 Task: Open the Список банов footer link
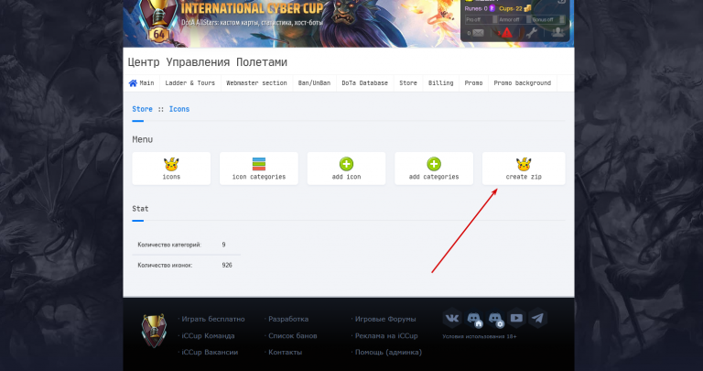point(293,335)
